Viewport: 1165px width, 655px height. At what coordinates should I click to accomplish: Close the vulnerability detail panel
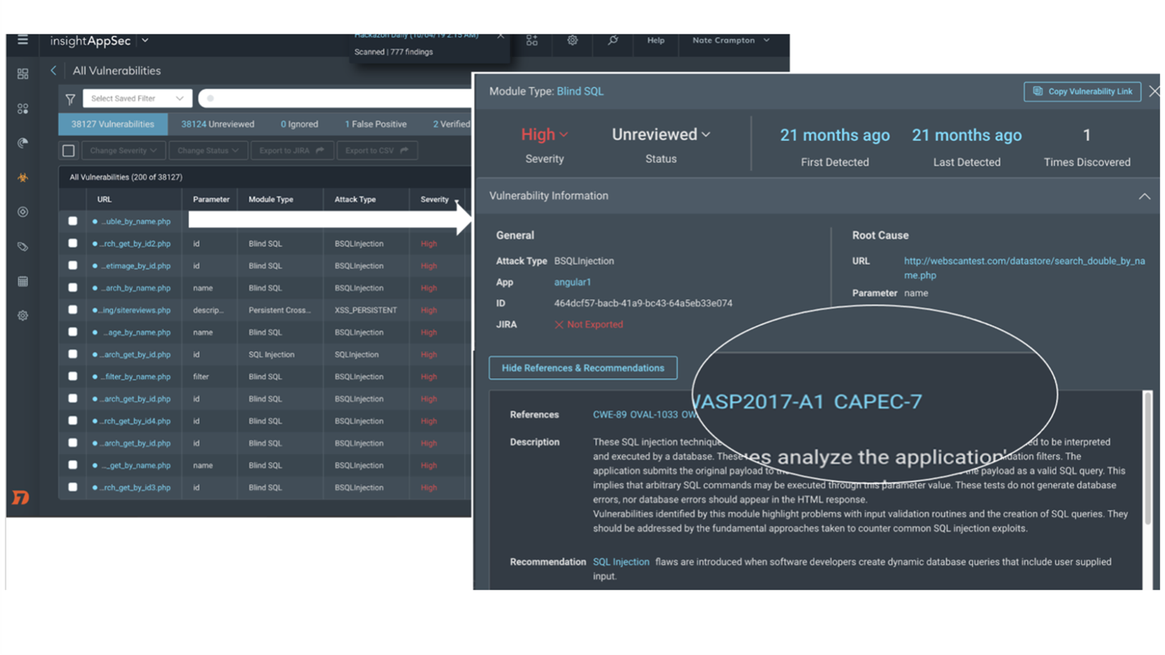1154,91
